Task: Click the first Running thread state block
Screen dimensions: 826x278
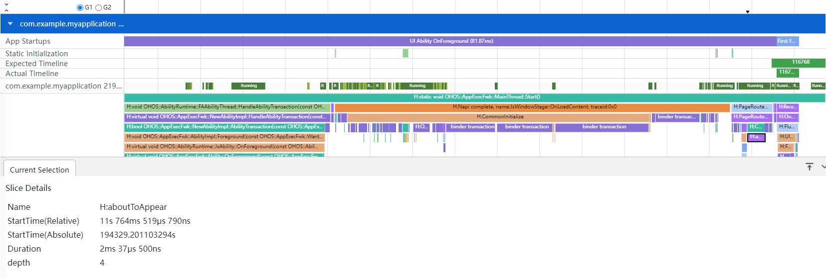Action: (248, 86)
